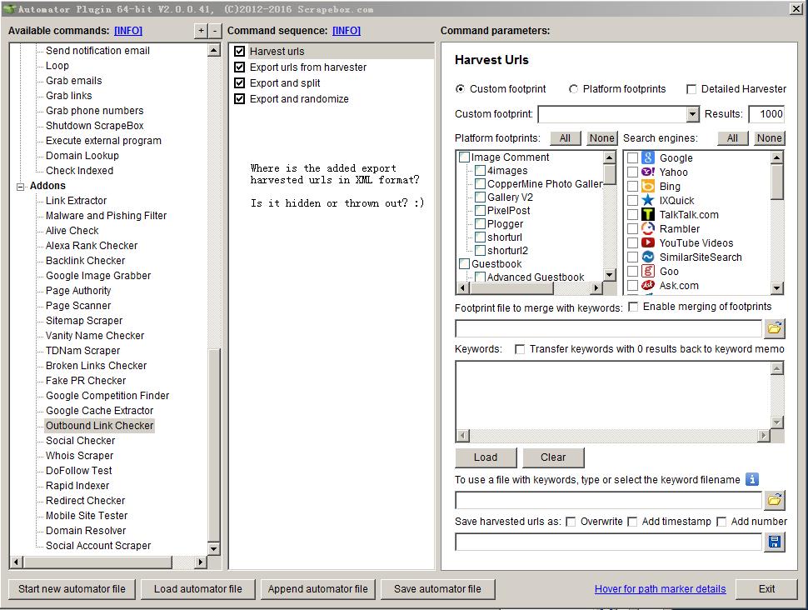Enable Detailed Harvester checkbox

(691, 89)
